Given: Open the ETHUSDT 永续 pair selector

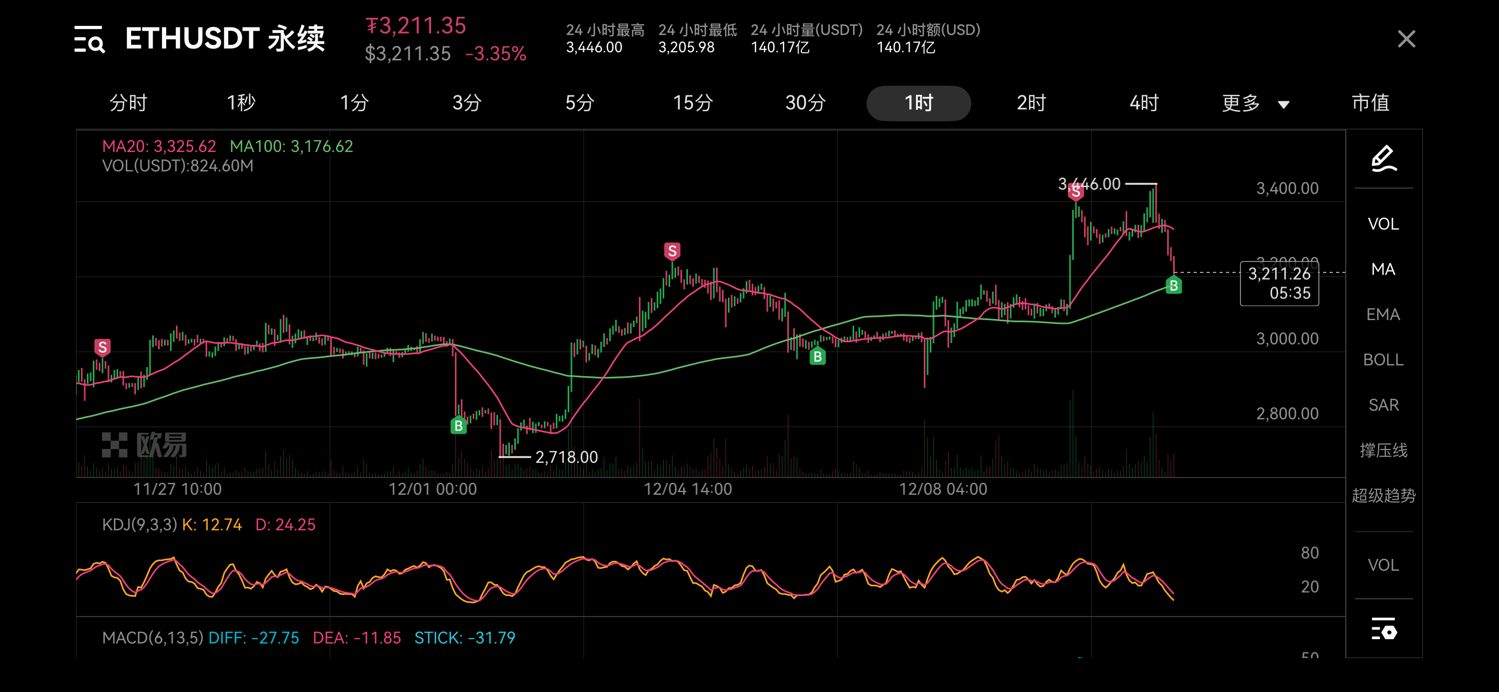Looking at the screenshot, I should click(x=224, y=39).
